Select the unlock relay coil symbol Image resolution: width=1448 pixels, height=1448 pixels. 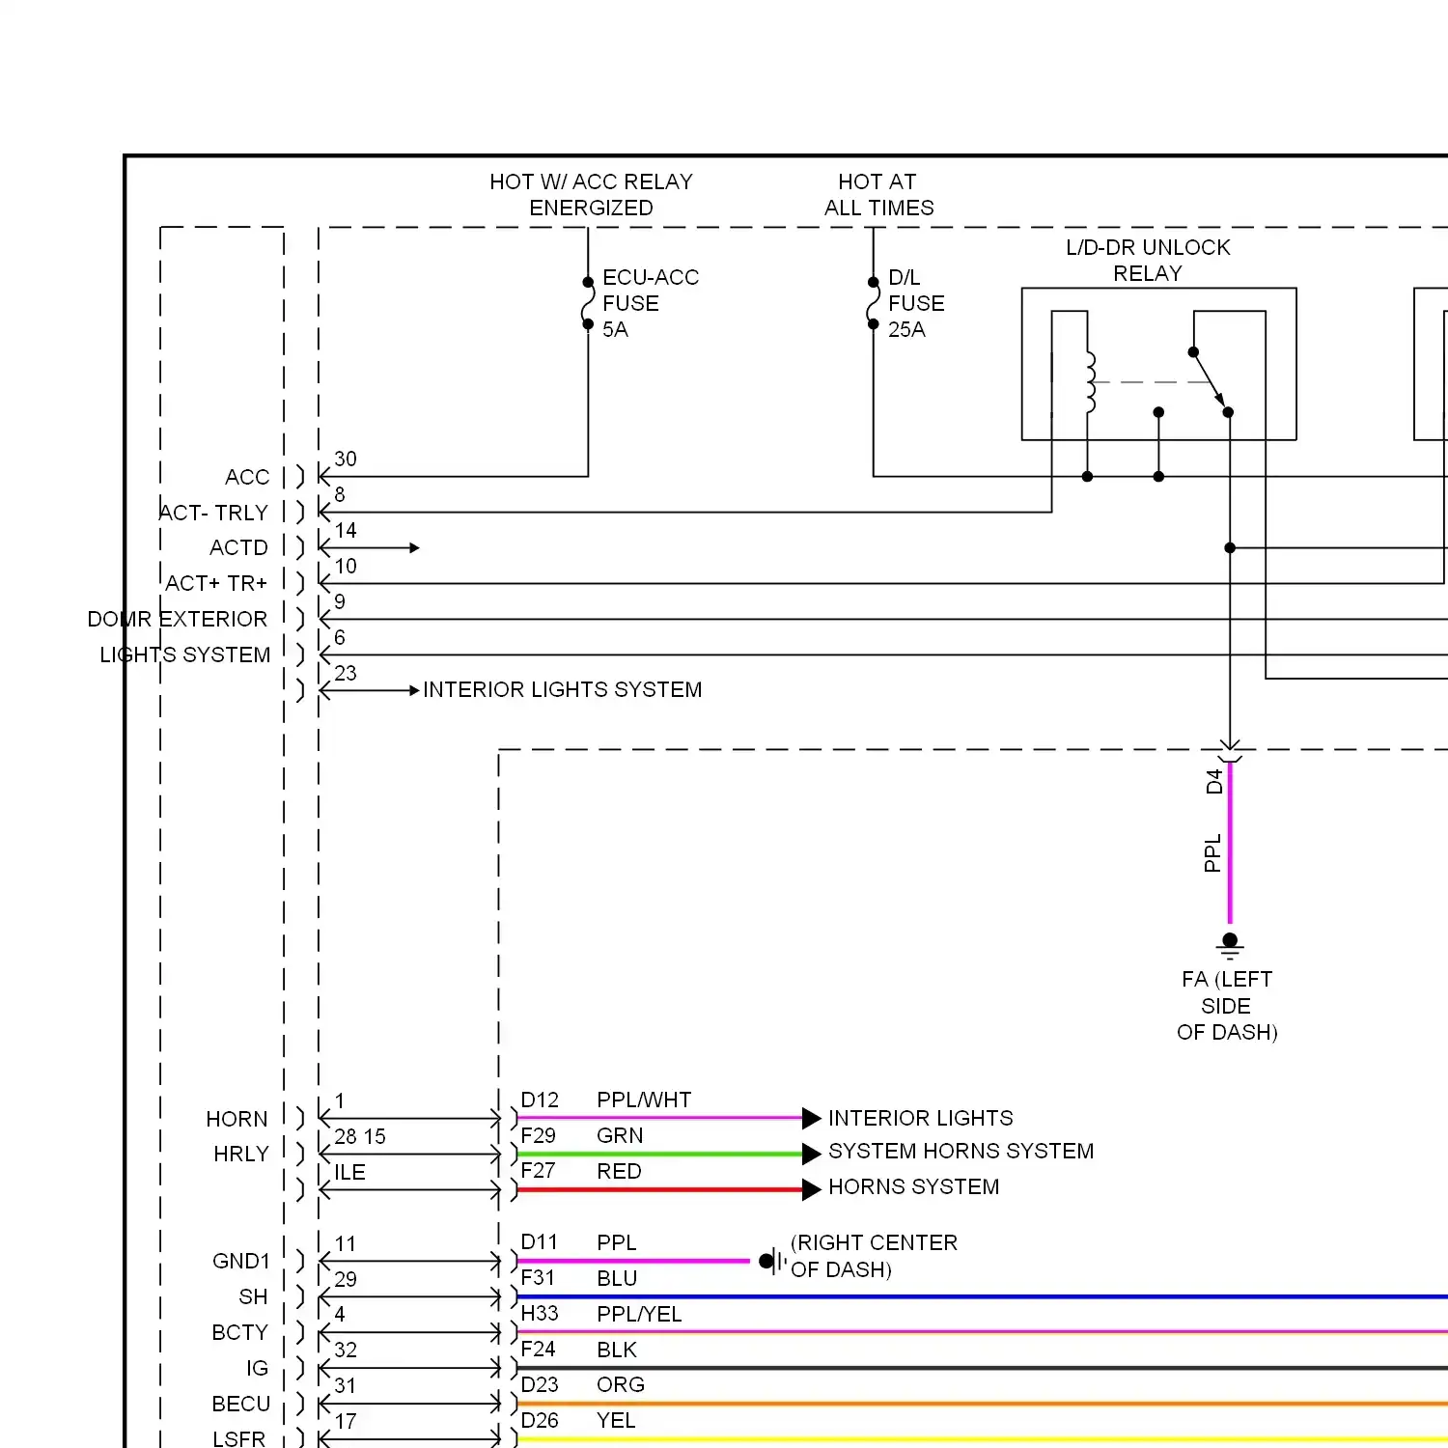1091,382
